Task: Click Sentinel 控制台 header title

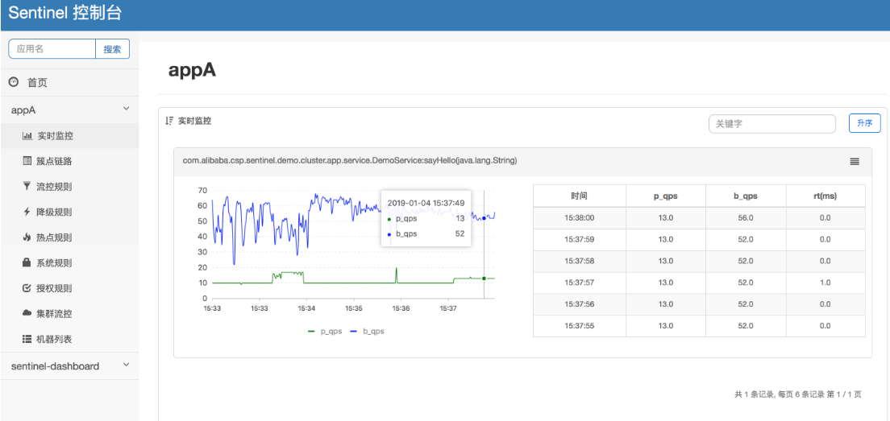Action: pyautogui.click(x=64, y=13)
